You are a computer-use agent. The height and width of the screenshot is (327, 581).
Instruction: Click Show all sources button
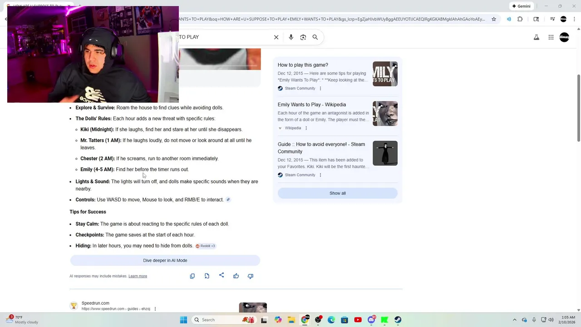coord(338,193)
